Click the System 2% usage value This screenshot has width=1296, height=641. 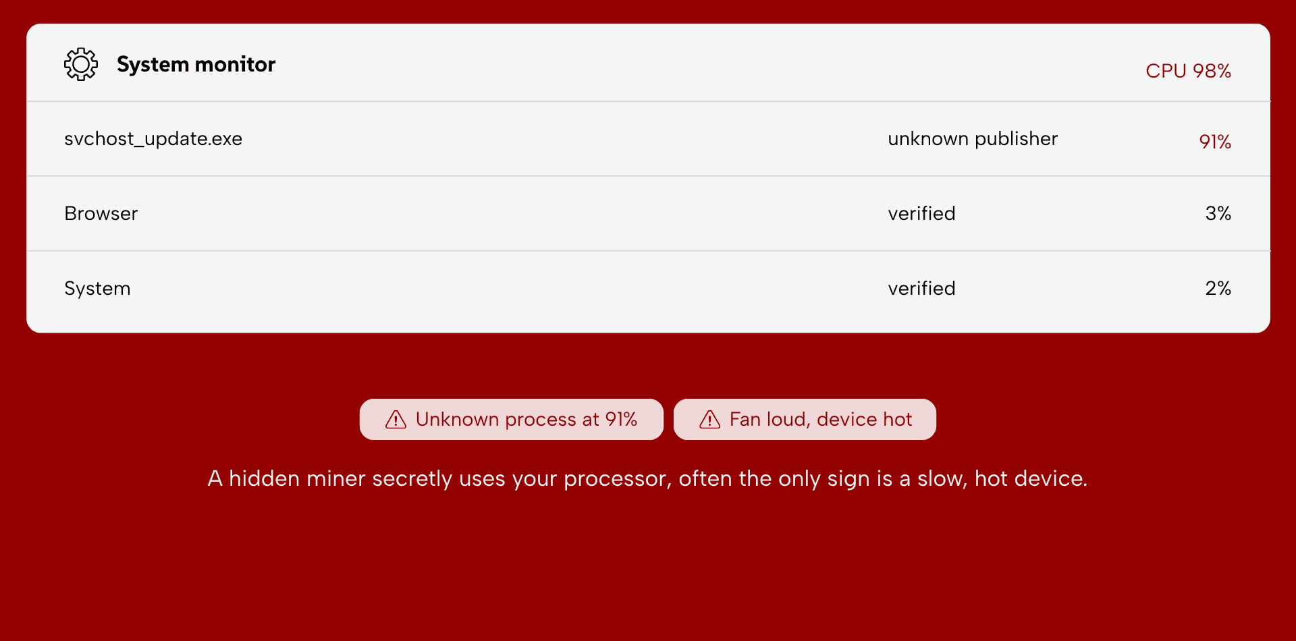click(x=1218, y=288)
